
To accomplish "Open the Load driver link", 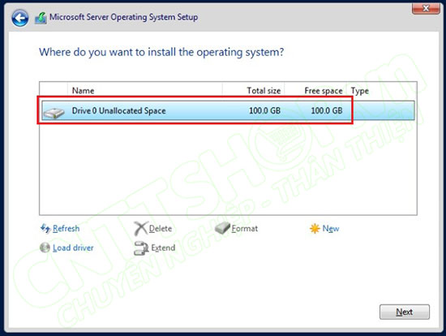I will (73, 248).
